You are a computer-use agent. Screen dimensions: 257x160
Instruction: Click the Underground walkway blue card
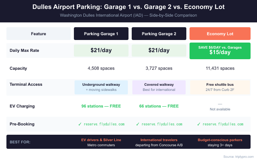(x=101, y=87)
